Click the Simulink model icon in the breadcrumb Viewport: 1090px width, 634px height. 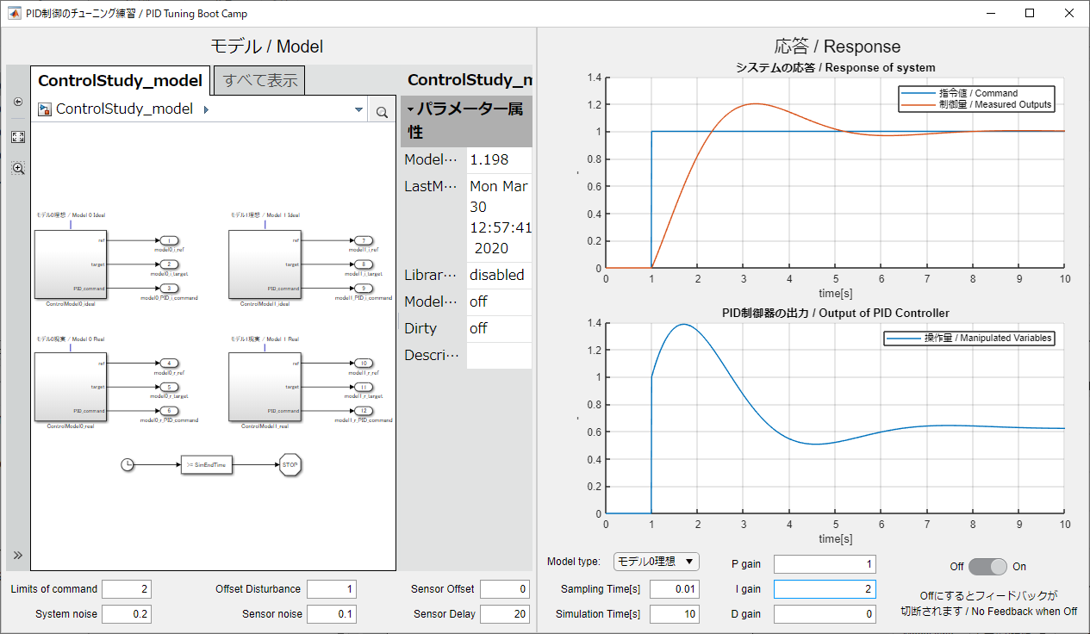pyautogui.click(x=45, y=109)
